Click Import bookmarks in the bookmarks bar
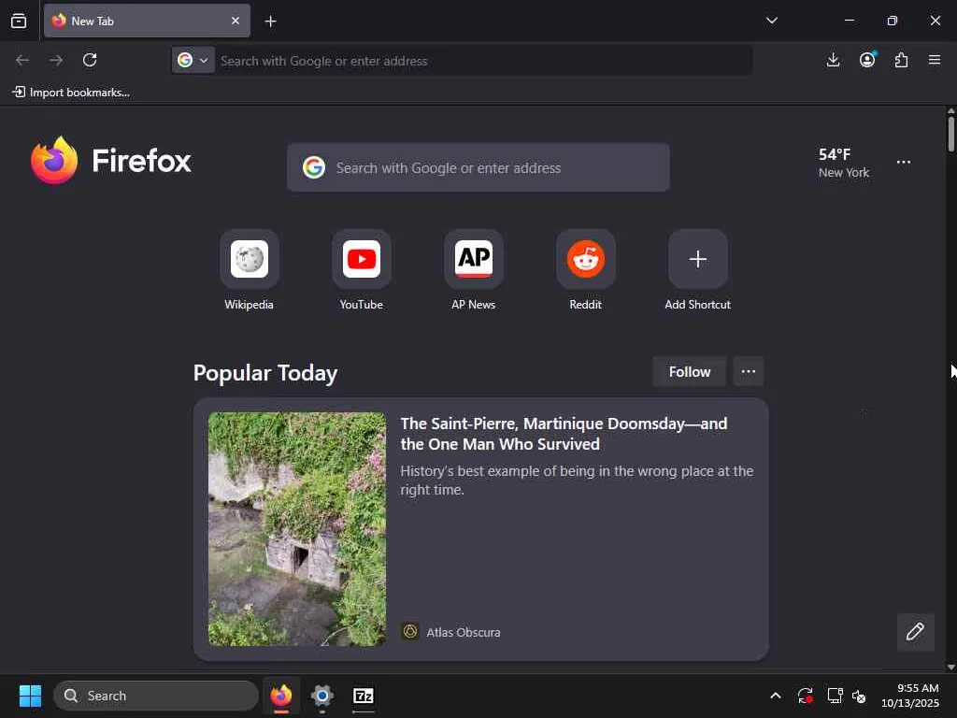The image size is (957, 718). tap(71, 93)
